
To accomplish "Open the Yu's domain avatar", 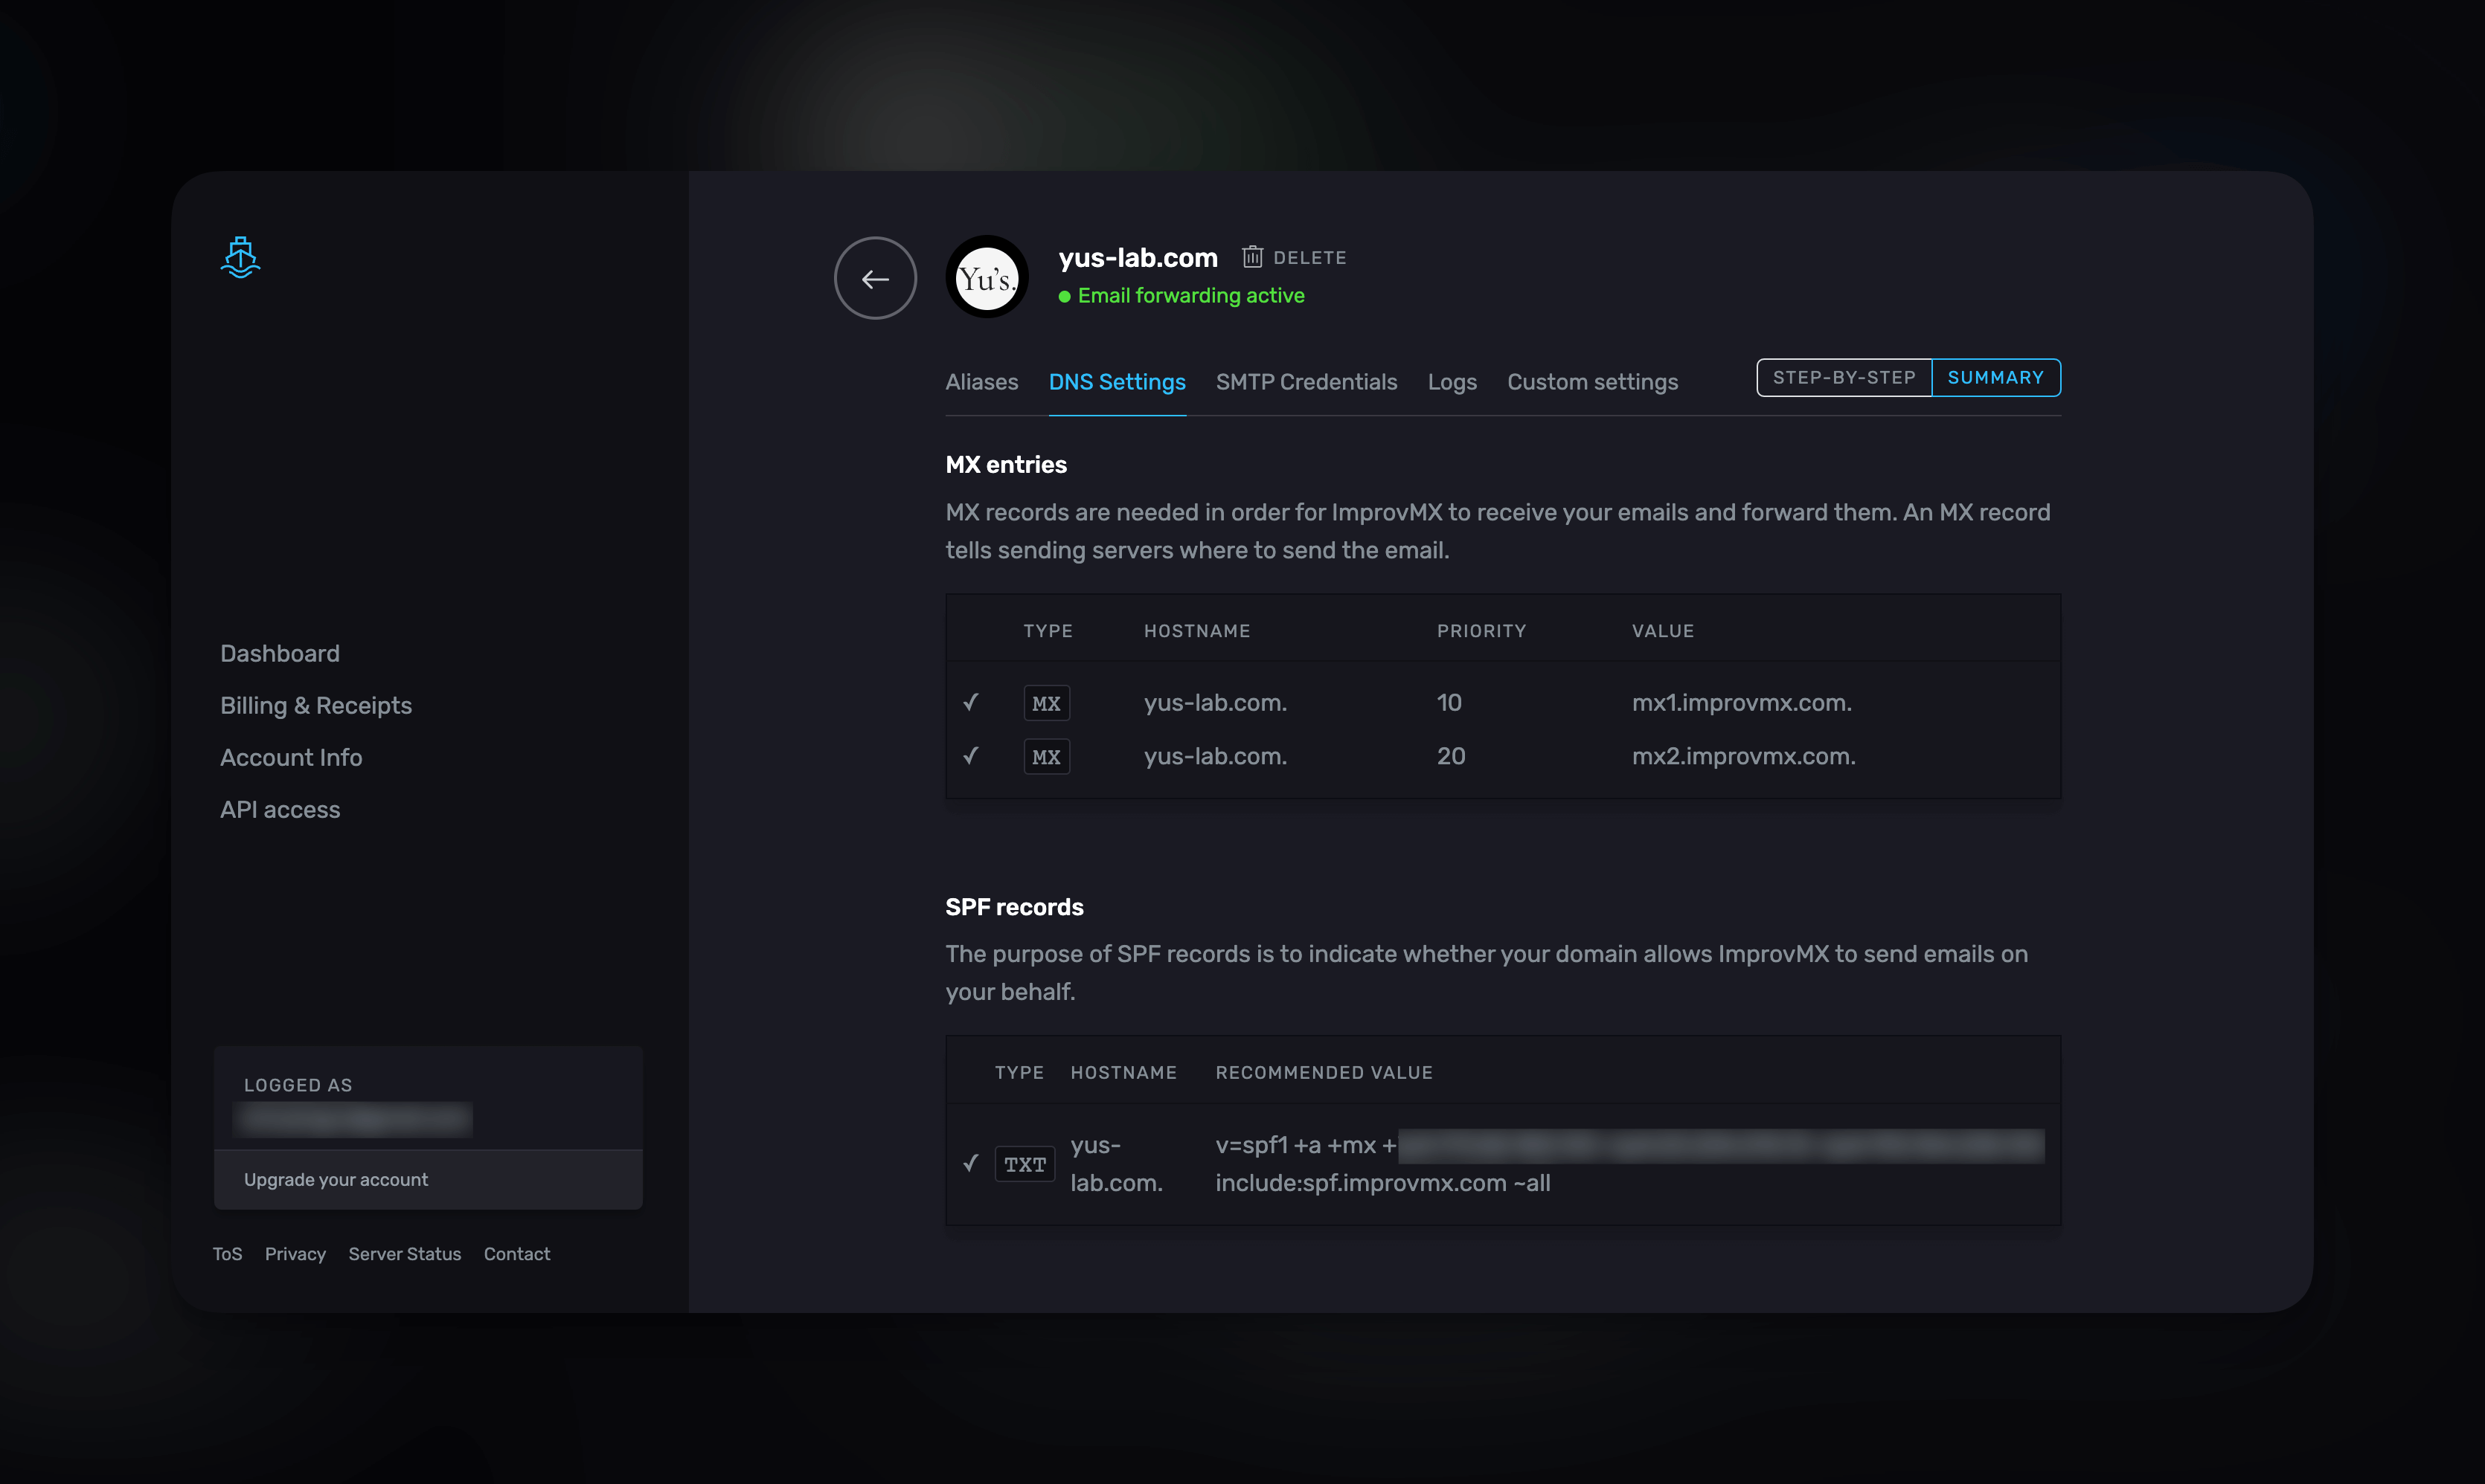I will 987,278.
